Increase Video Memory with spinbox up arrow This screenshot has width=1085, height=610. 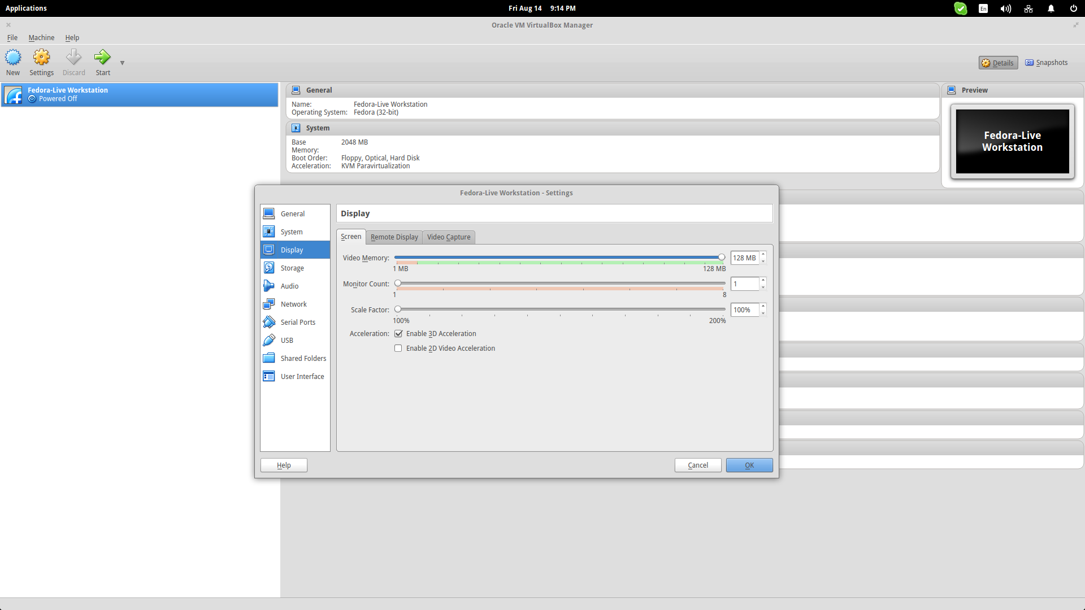[763, 255]
